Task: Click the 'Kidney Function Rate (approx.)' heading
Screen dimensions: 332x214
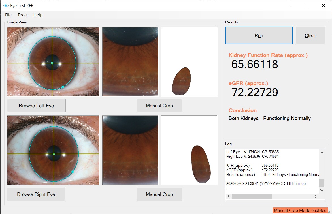Action: (x=268, y=55)
